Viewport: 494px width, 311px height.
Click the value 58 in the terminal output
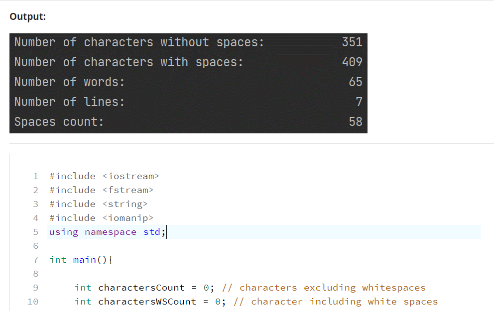357,121
